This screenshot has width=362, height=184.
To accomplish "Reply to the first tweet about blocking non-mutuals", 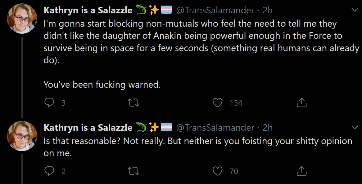I will (x=49, y=103).
